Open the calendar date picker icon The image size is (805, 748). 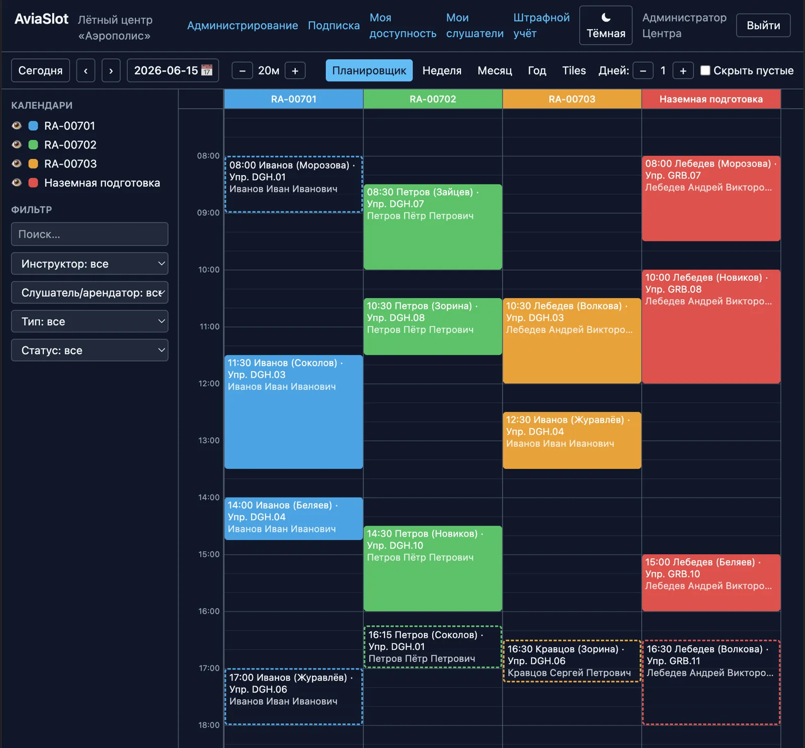(207, 70)
